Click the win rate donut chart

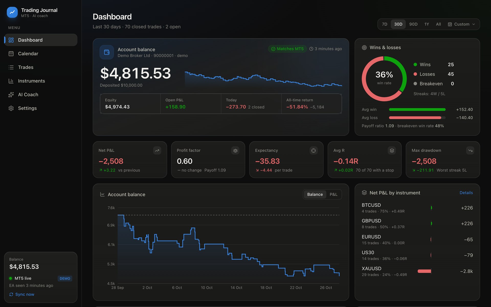(384, 79)
